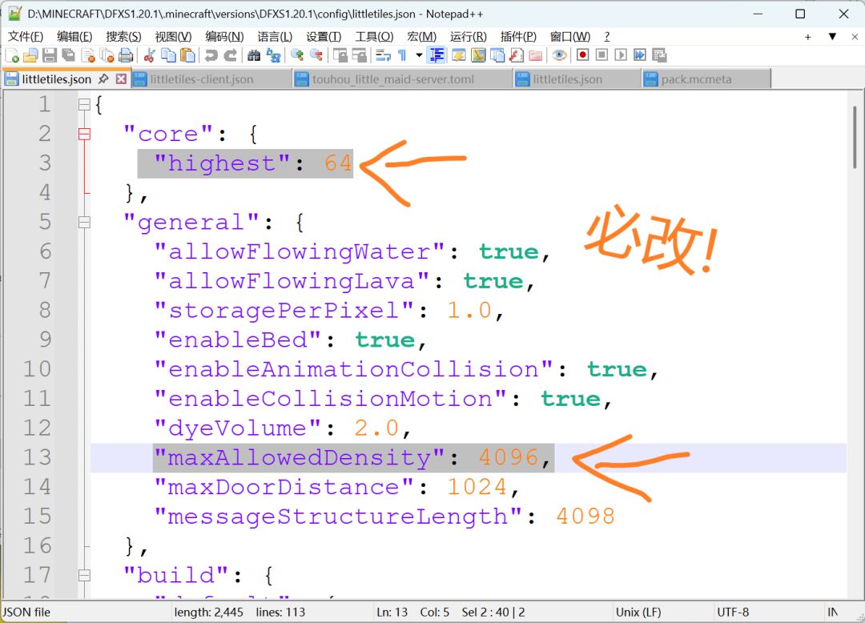865x623 pixels.
Task: Click the 4096 value on line 13
Action: pyautogui.click(x=508, y=457)
